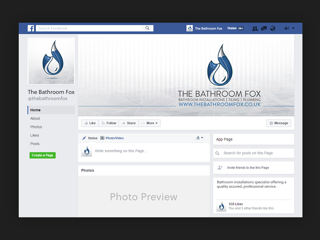
Task: Click the Search for posts on this Page field
Action: [x=254, y=153]
